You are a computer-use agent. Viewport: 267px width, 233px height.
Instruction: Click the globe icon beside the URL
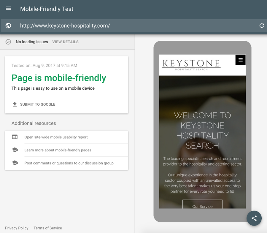coord(8,26)
